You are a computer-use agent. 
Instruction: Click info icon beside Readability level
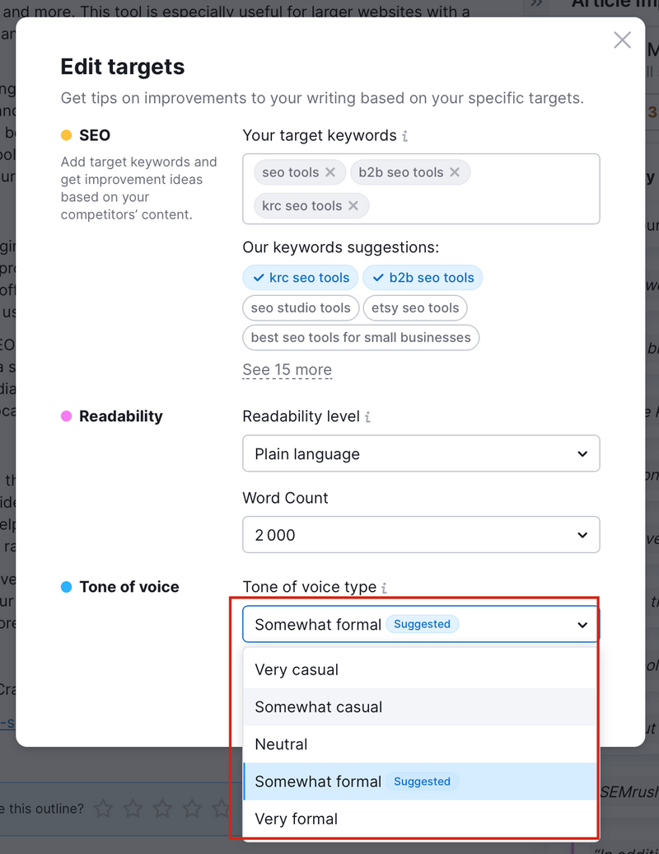(x=368, y=416)
